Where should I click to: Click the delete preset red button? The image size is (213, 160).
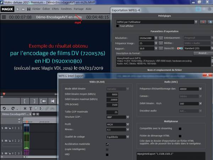[203, 22]
